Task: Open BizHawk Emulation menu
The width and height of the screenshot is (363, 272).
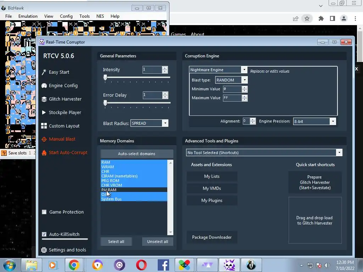Action: pyautogui.click(x=28, y=16)
